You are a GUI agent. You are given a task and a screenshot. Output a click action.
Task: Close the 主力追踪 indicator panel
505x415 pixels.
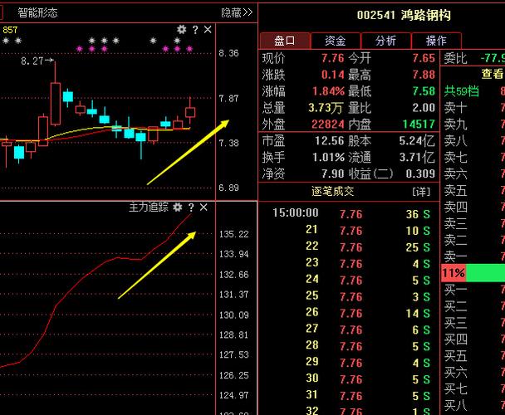[x=203, y=207]
